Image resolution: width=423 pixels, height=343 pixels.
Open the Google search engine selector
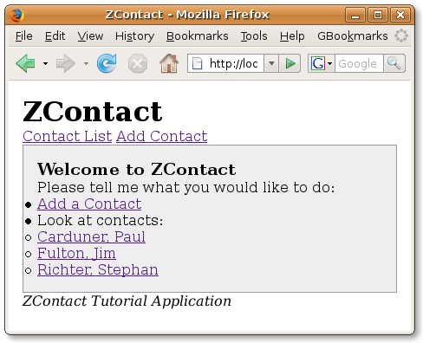tap(322, 63)
